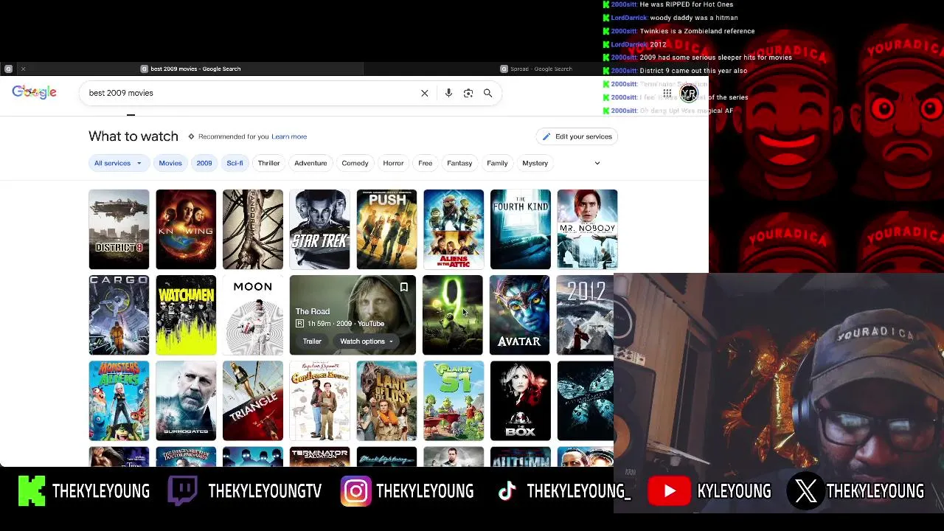Screen dimensions: 944x531
Task: Open the Monsters vs Aliens poster
Action: [x=119, y=400]
